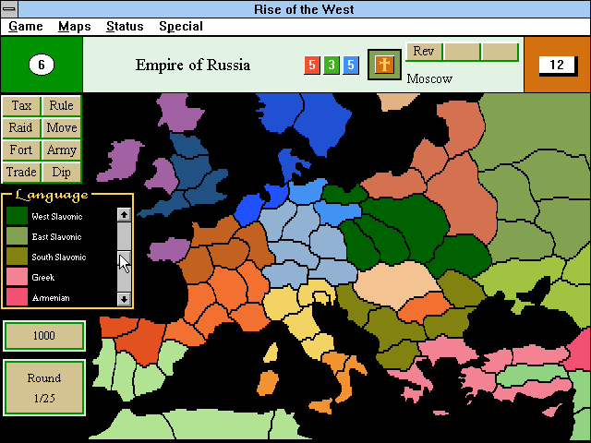The width and height of the screenshot is (591, 443).
Task: Click the empty slot beside Rev
Action: coord(462,52)
